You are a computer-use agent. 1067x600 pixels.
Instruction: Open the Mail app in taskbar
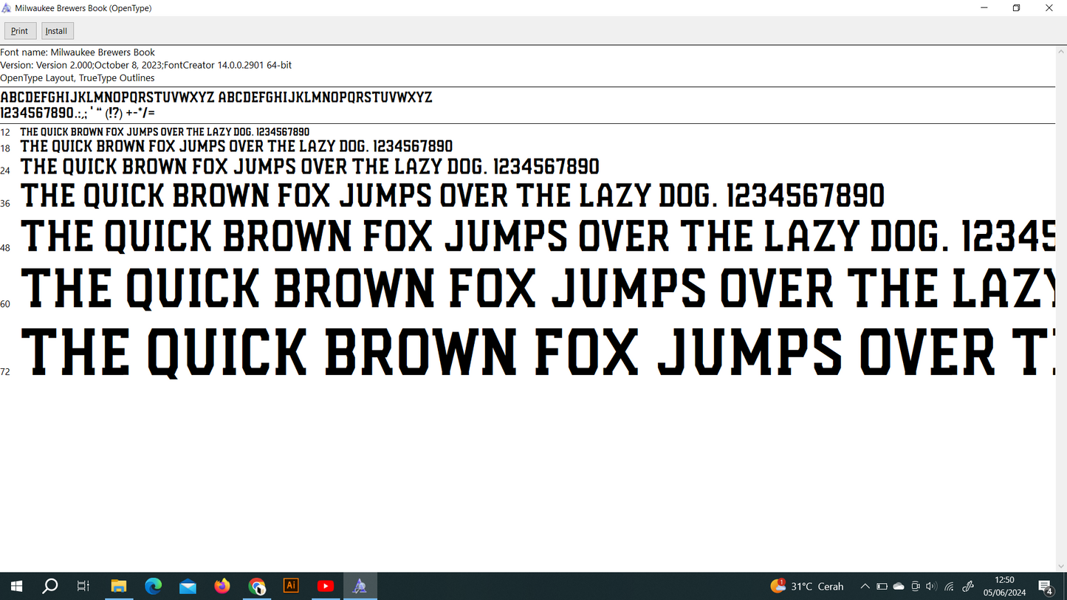(x=188, y=586)
